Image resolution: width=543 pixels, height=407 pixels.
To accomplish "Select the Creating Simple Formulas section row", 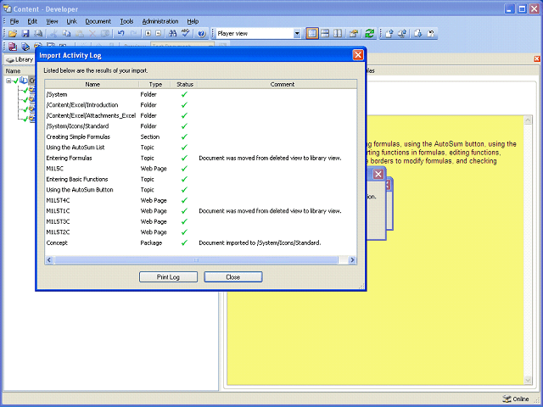I will [x=201, y=137].
